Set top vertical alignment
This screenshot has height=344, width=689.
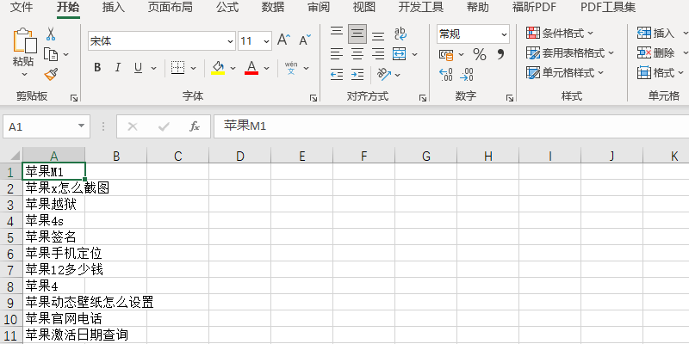pyautogui.click(x=337, y=33)
